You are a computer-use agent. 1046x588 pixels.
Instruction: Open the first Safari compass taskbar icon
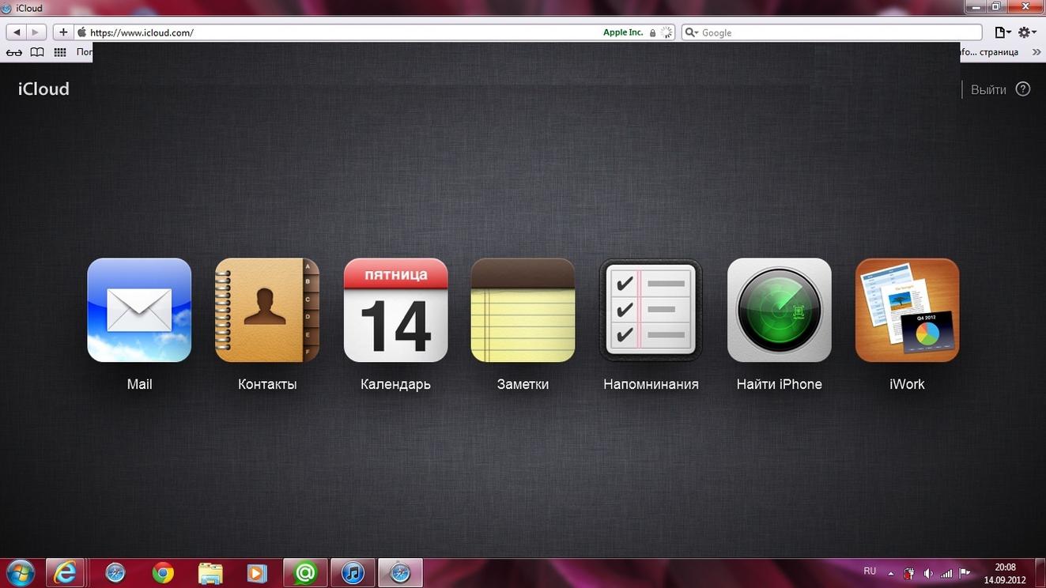tap(115, 573)
